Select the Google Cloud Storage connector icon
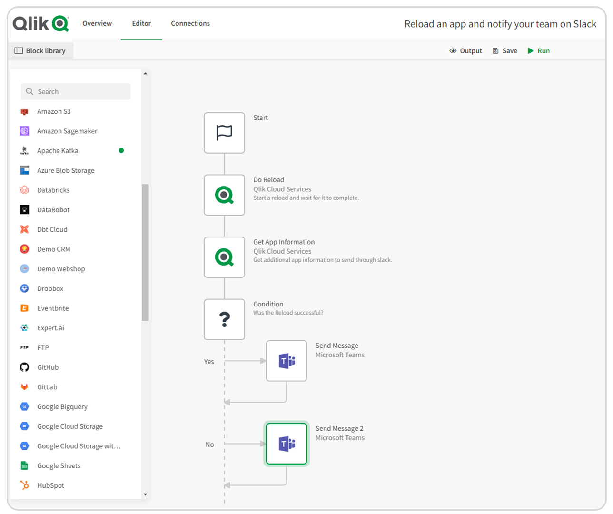The image size is (613, 514). coord(24,426)
